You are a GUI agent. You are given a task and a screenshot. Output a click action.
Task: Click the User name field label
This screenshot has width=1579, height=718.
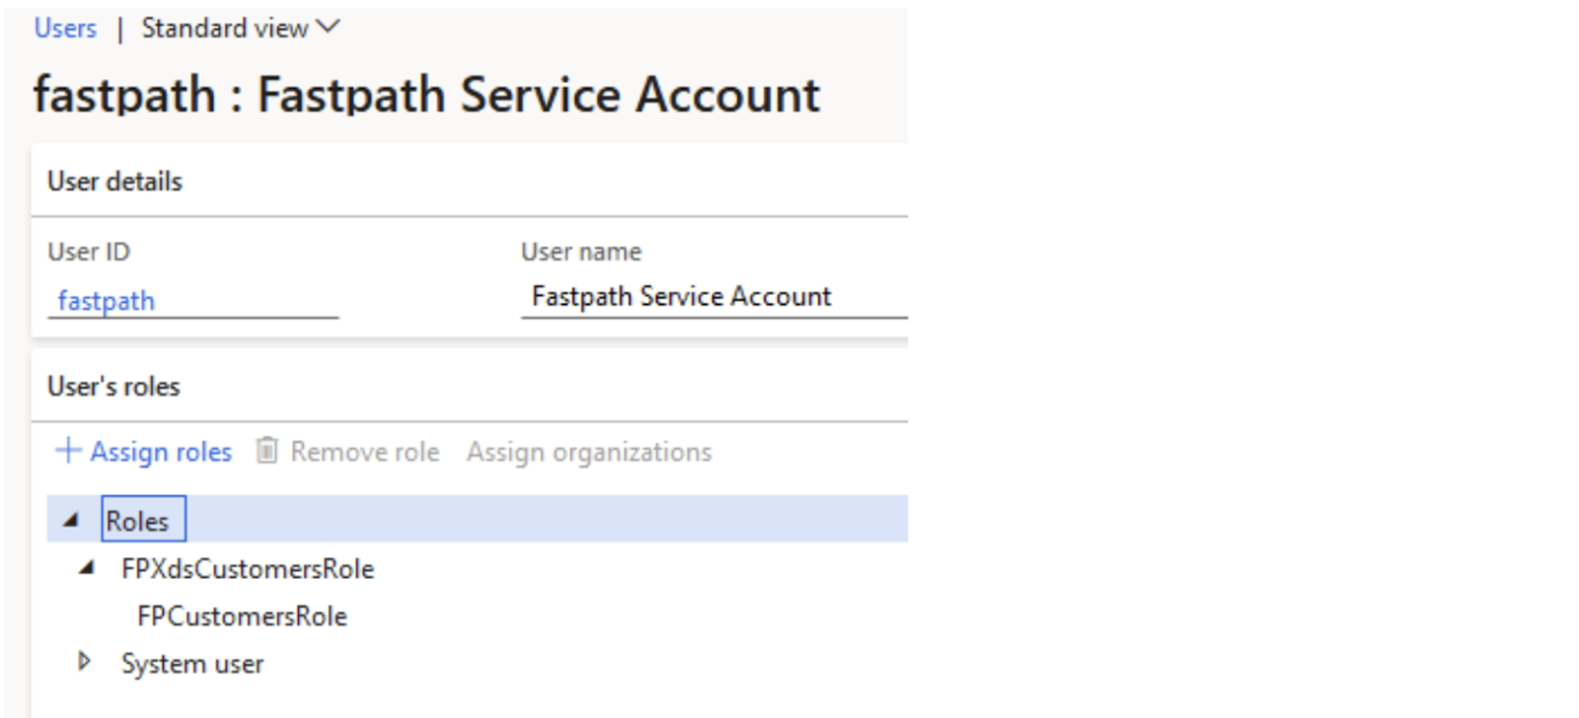[x=581, y=252]
